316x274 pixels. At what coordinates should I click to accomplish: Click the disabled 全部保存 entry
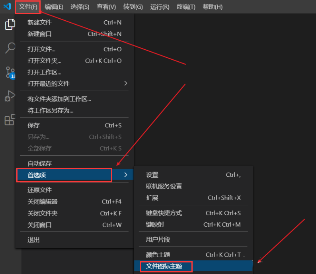point(74,149)
